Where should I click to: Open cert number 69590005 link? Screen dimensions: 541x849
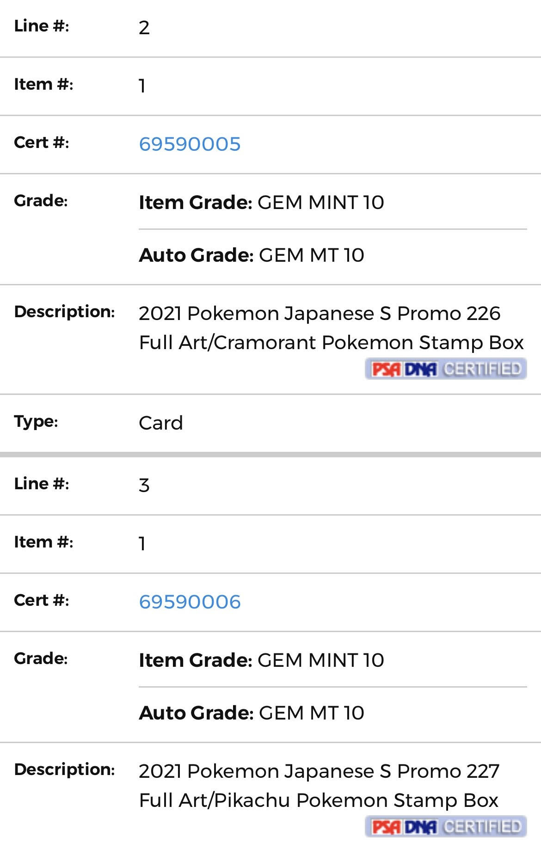(x=190, y=144)
